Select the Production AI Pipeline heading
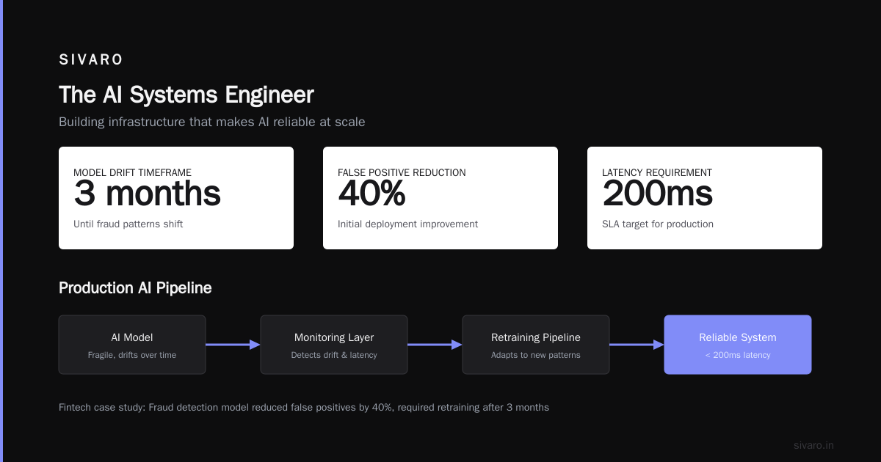Image resolution: width=881 pixels, height=462 pixels. (135, 288)
